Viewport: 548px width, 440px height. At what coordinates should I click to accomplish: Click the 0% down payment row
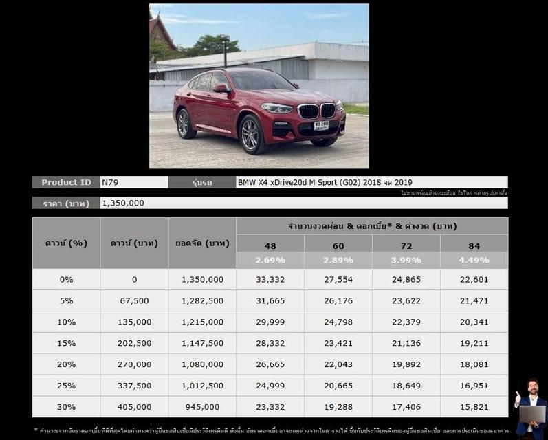click(x=66, y=279)
